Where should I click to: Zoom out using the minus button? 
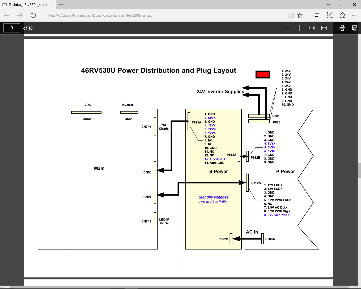[287, 28]
